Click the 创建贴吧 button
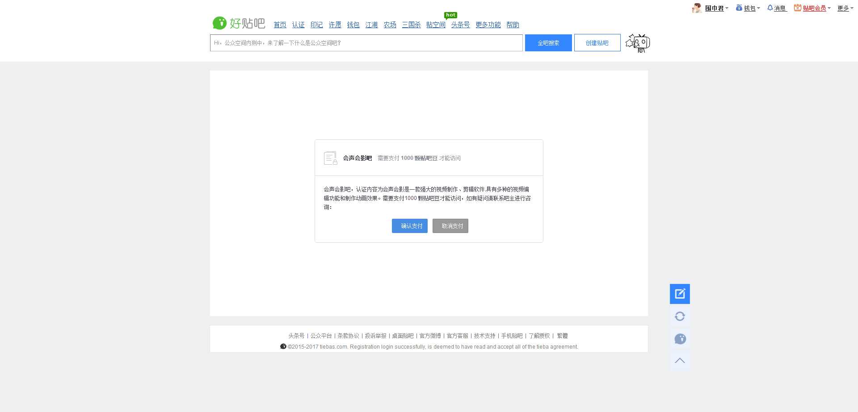Screen dimensions: 858x412 point(597,43)
